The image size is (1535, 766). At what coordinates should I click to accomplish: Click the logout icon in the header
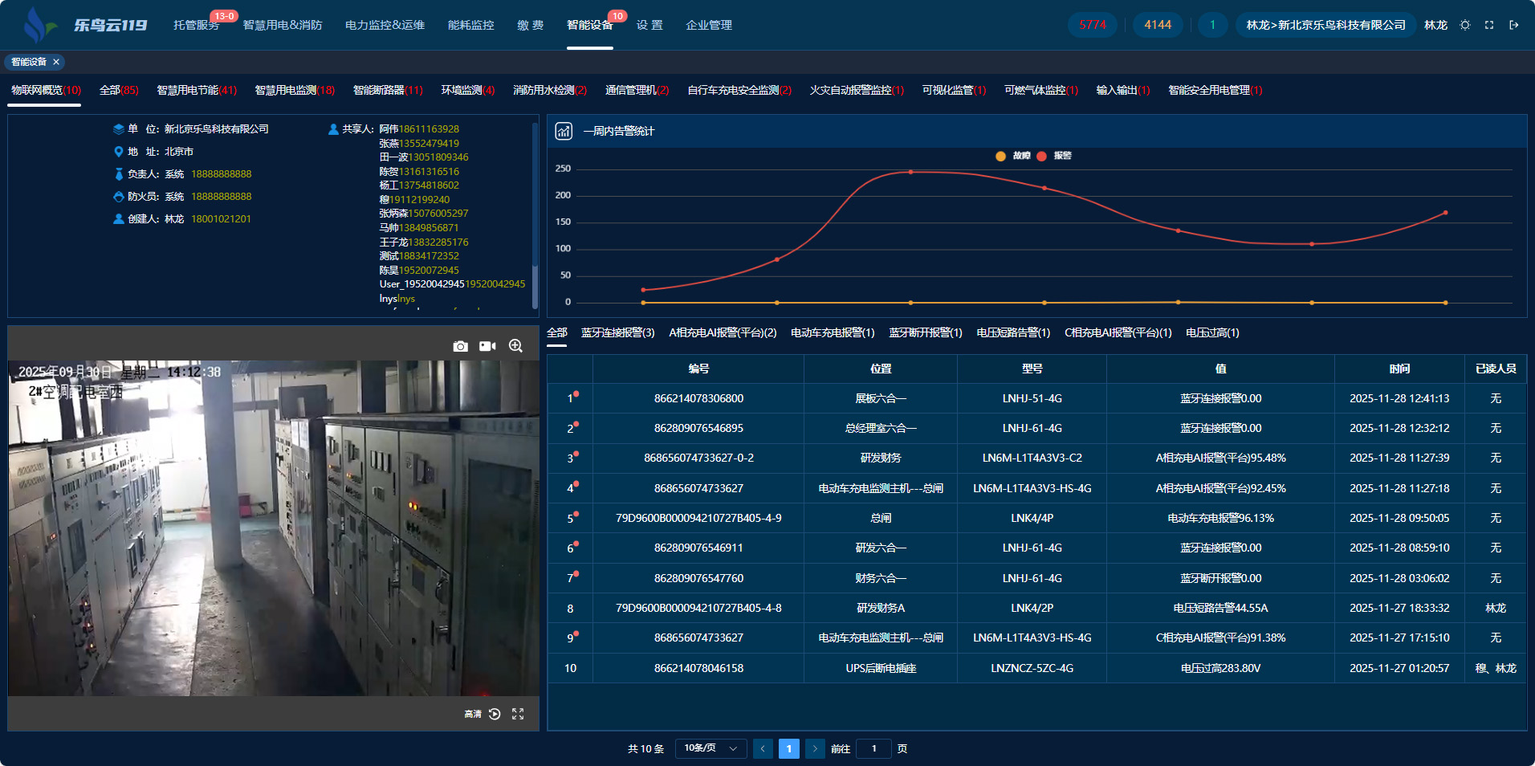tap(1514, 25)
